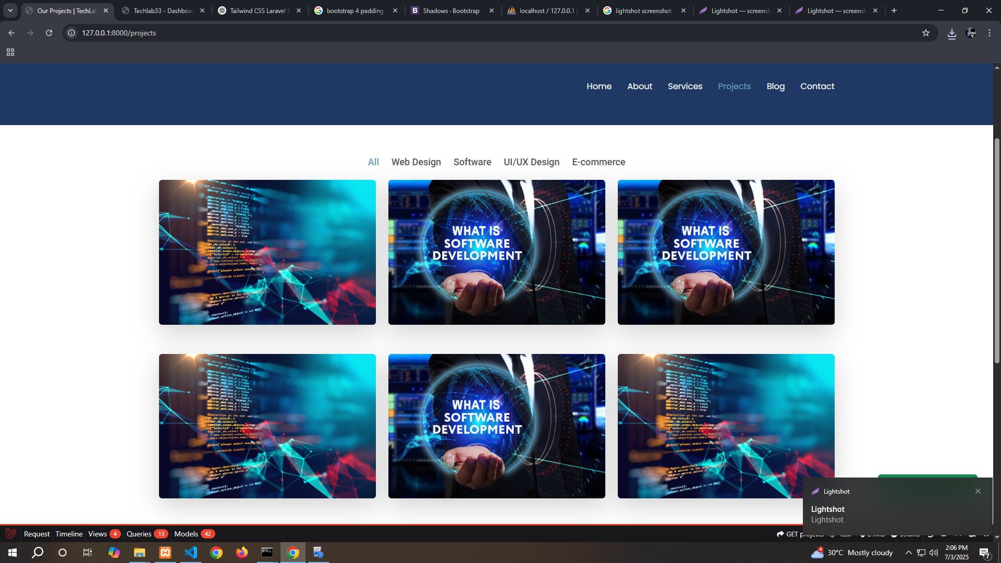The image size is (1001, 563).
Task: Select the E-commerce filter
Action: tap(599, 162)
